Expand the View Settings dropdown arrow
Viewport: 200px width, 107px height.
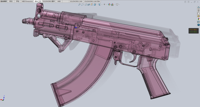click(x=119, y=5)
